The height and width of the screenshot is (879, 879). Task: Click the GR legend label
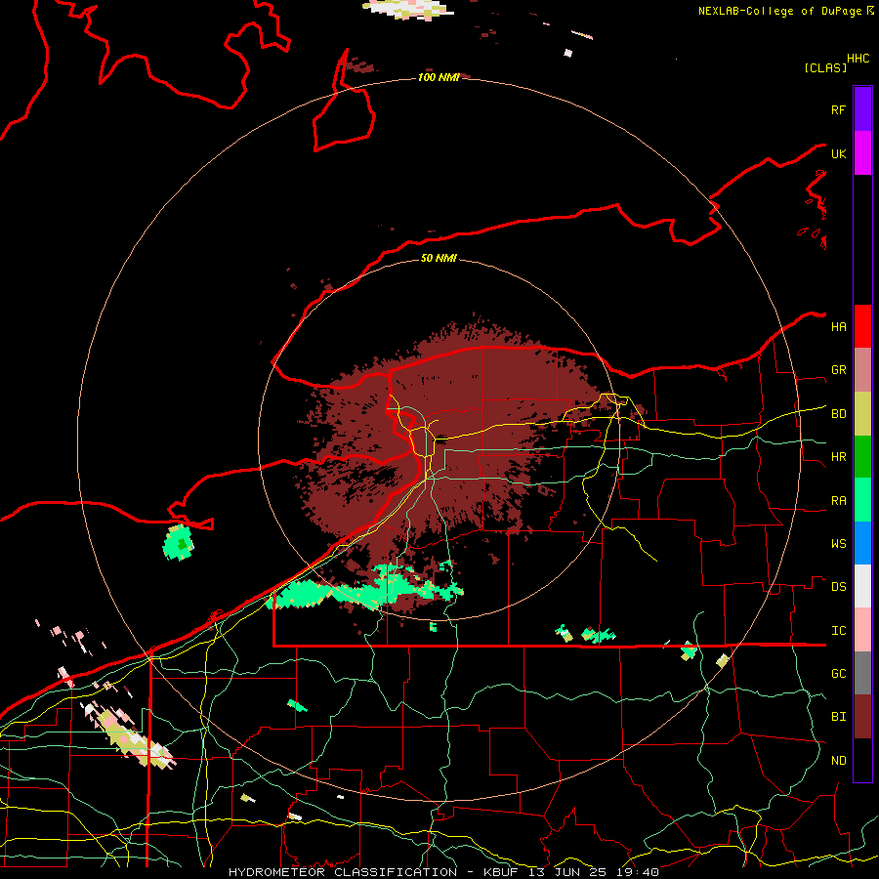(838, 370)
